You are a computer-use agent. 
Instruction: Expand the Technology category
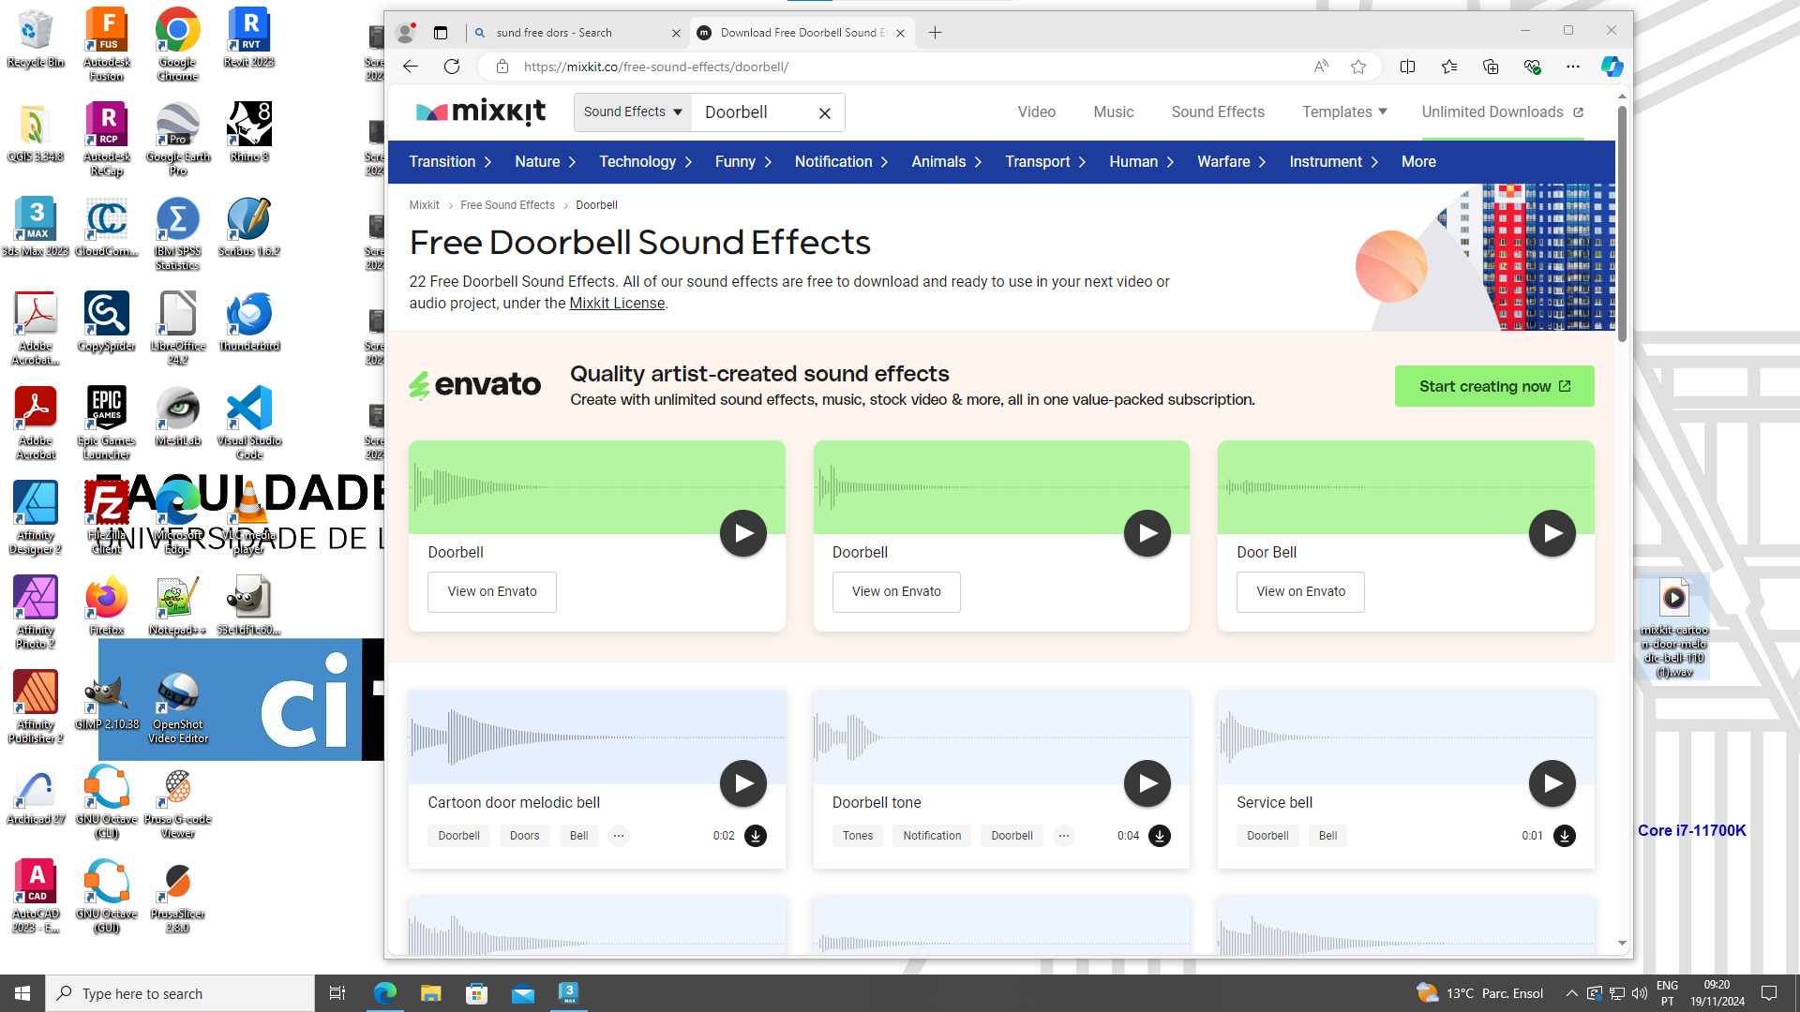645,162
